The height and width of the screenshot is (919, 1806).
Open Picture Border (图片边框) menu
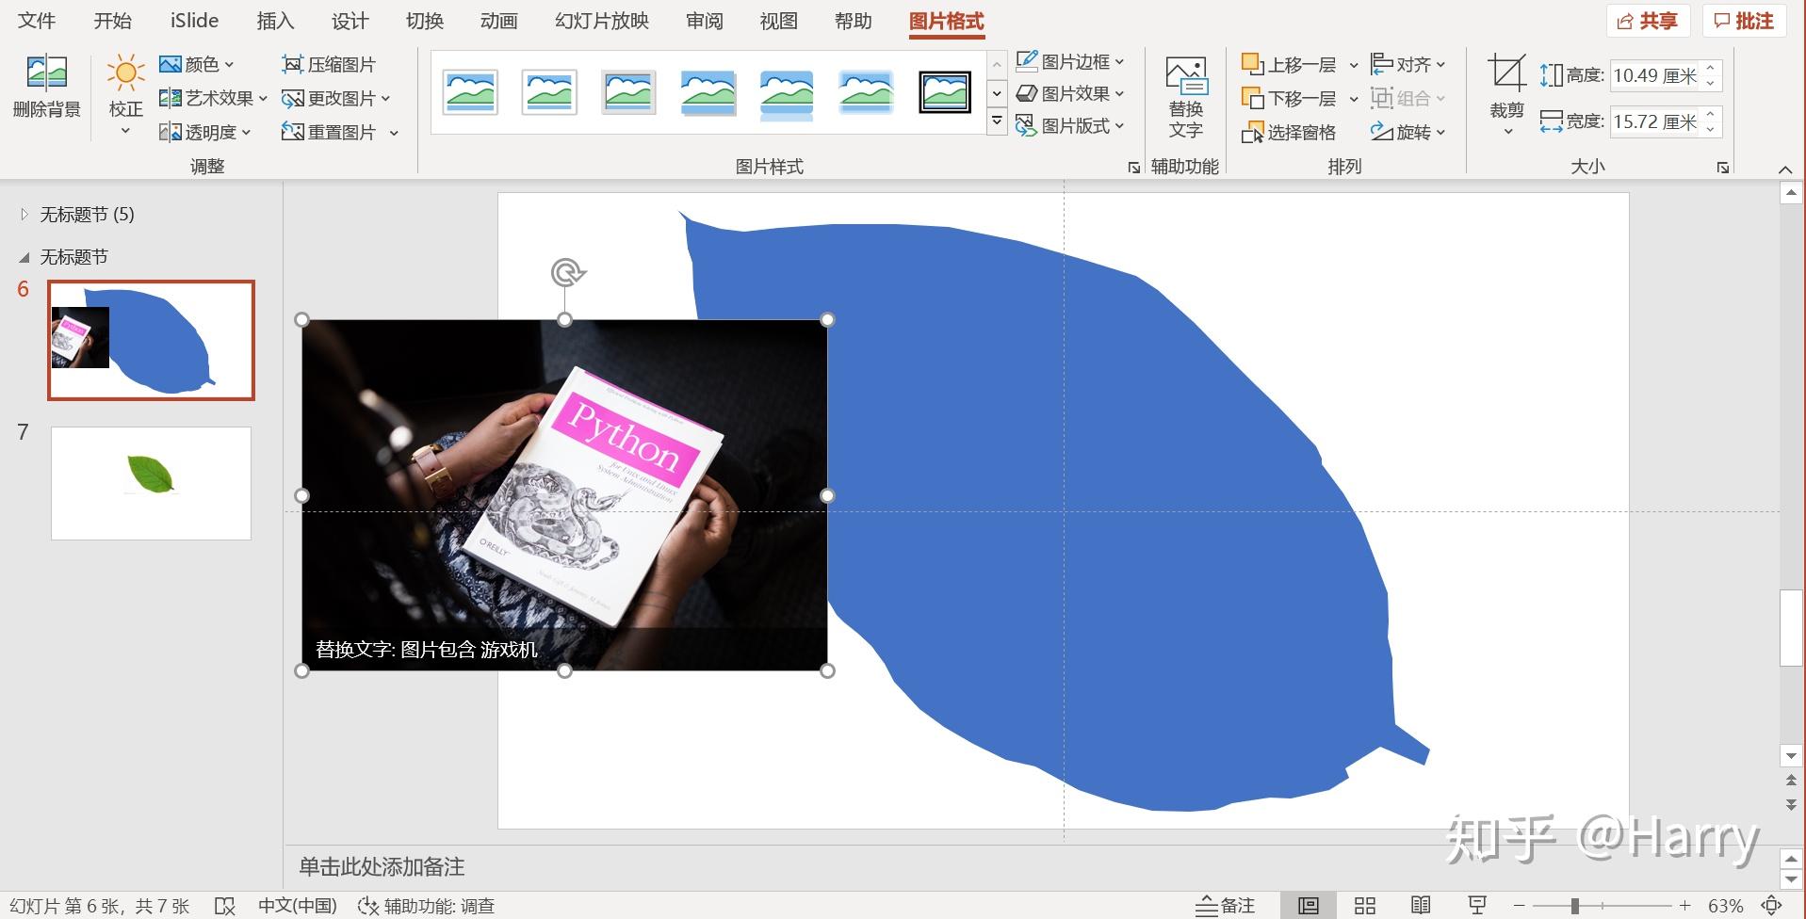pyautogui.click(x=1070, y=61)
